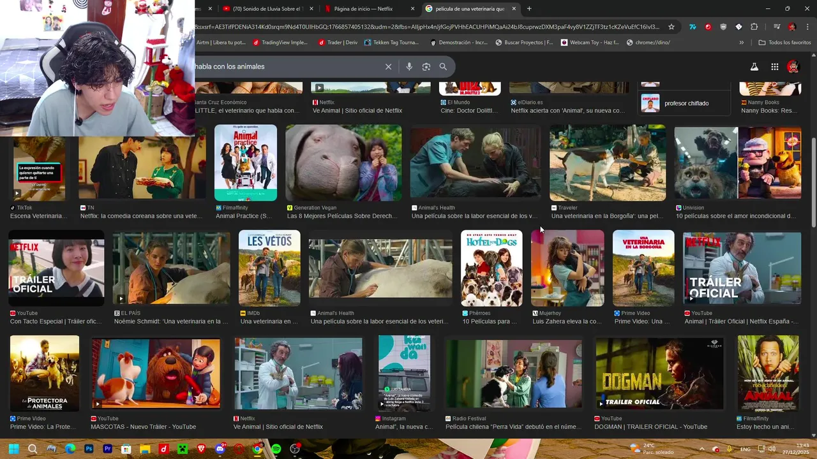Open the weather widget showing 24°C

tap(651, 449)
